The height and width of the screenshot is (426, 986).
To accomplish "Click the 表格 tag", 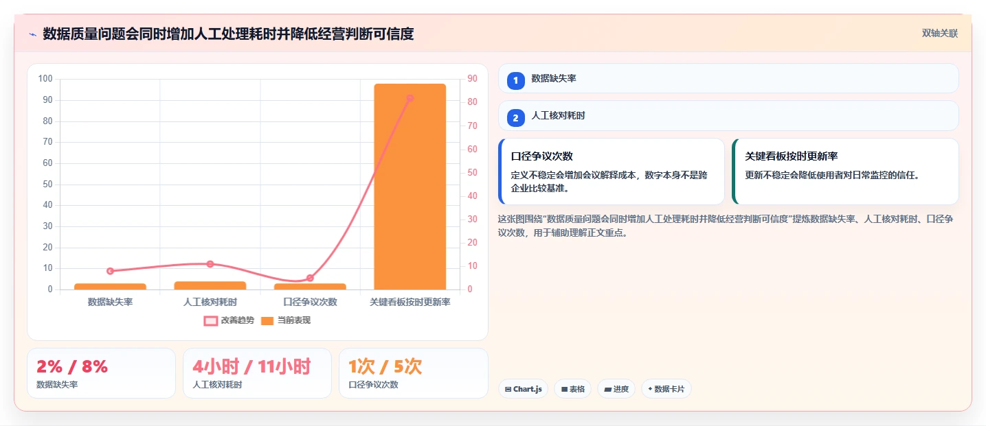I will click(x=573, y=389).
